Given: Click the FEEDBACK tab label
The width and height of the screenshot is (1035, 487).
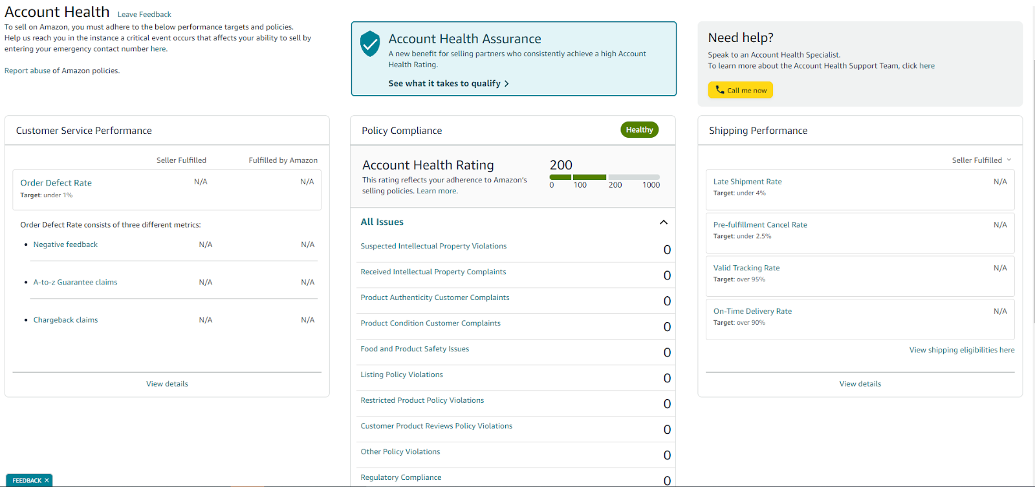Looking at the screenshot, I should (27, 481).
